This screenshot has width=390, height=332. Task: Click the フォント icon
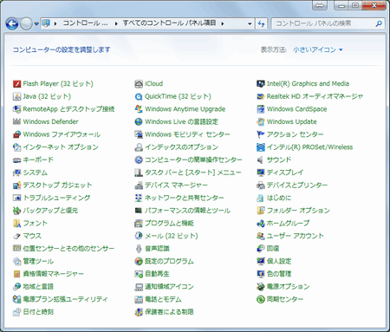(x=16, y=223)
